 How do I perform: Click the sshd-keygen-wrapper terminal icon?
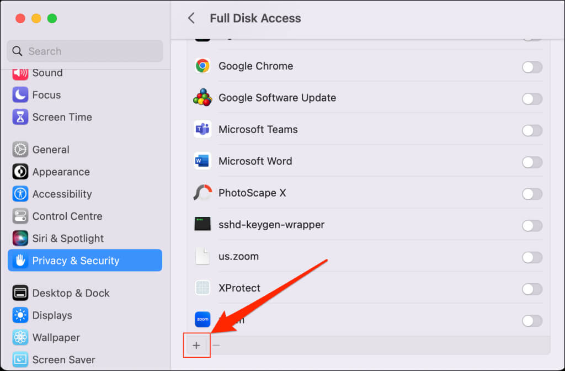202,224
